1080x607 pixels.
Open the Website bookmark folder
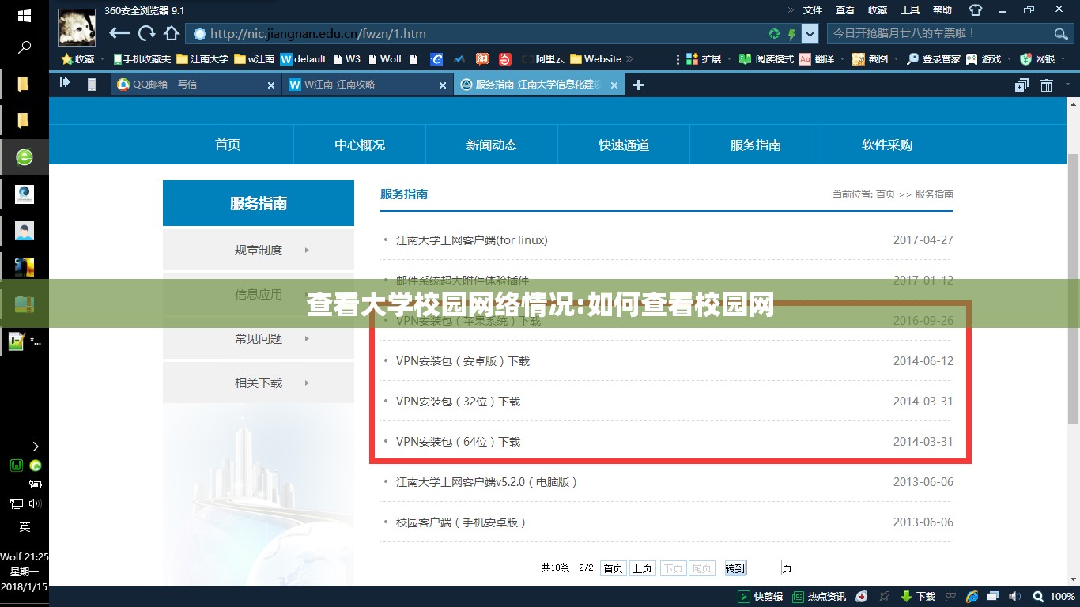[x=596, y=59]
